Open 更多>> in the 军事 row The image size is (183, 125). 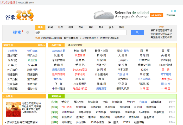point(172,112)
